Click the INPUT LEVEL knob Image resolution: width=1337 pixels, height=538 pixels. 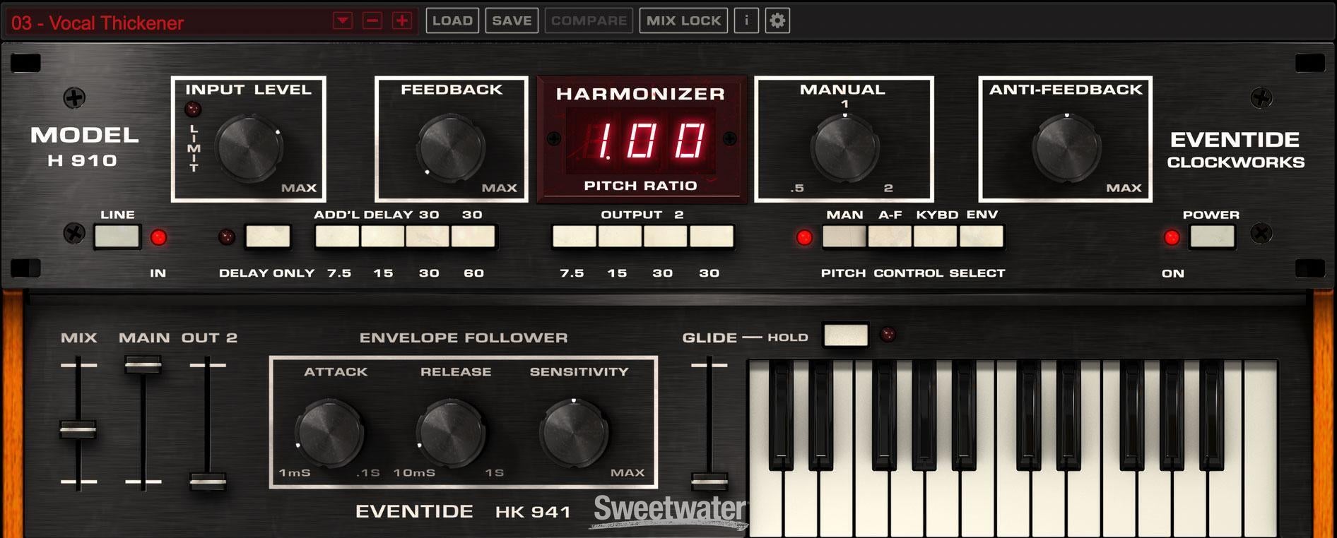(x=248, y=148)
